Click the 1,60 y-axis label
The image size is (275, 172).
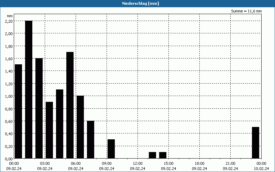pos(9,59)
